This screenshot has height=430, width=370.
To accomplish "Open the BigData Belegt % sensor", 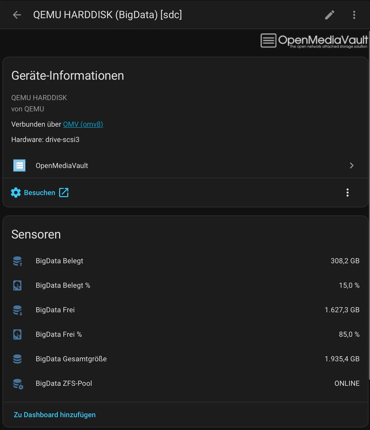I will pos(185,285).
